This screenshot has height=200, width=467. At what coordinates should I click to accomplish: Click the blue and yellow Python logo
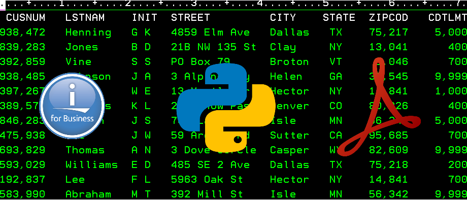pyautogui.click(x=226, y=108)
